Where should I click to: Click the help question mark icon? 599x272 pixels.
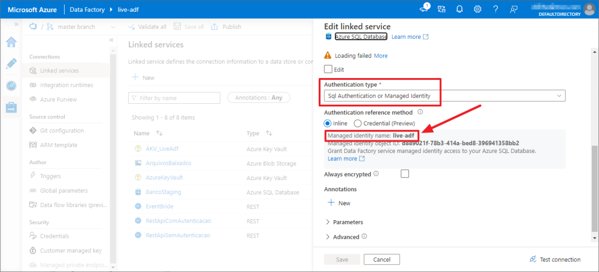(x=496, y=9)
